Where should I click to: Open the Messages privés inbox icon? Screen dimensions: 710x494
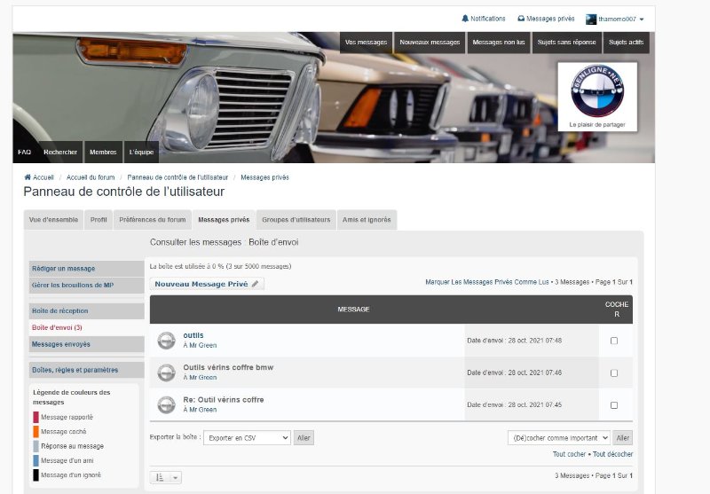pos(521,19)
